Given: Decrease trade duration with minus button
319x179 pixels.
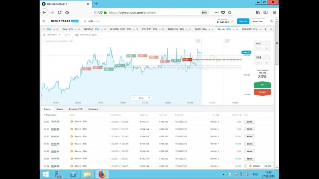Looking at the screenshot, I should click(x=258, y=49).
